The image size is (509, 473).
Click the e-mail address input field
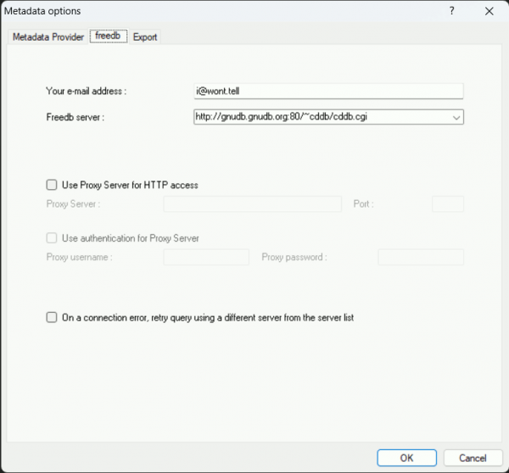click(x=327, y=91)
